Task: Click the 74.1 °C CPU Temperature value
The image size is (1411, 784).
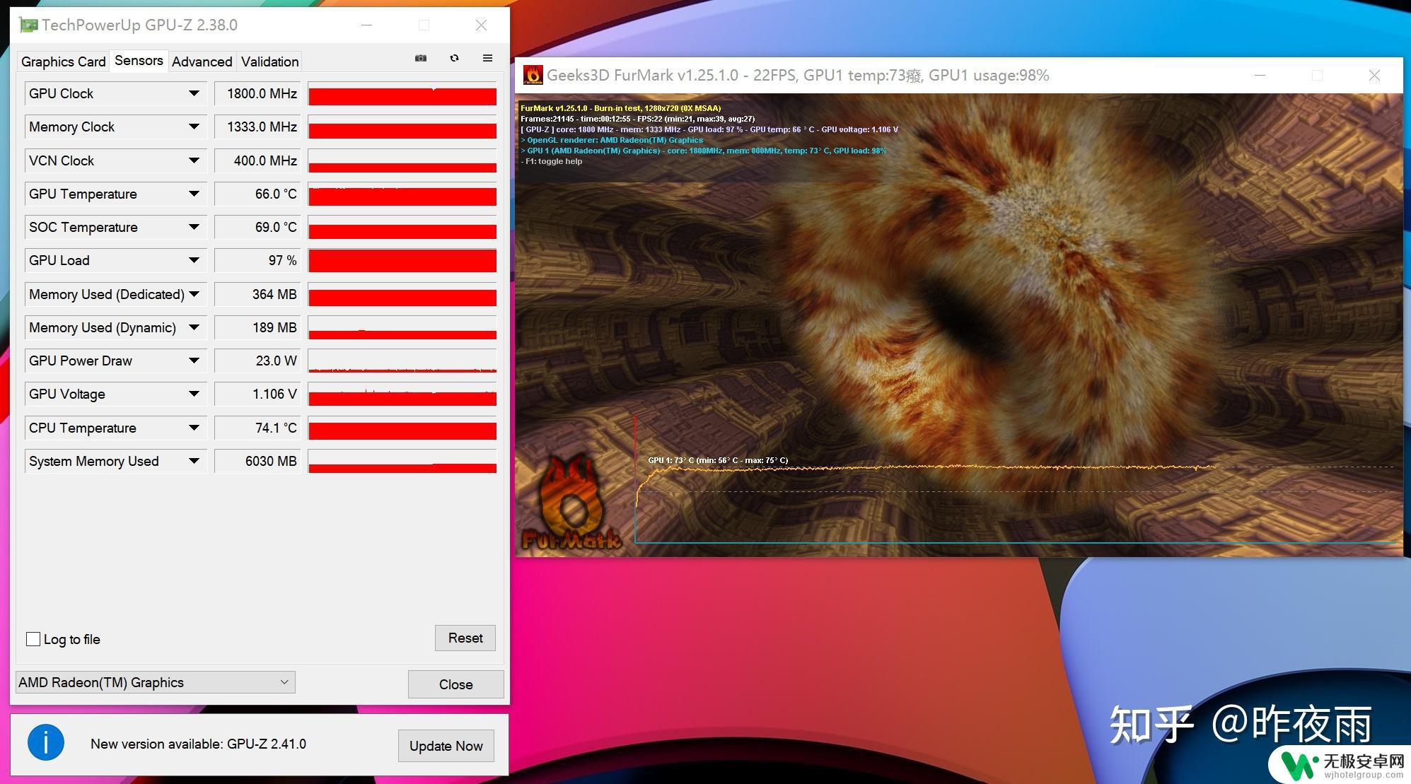Action: [x=257, y=428]
